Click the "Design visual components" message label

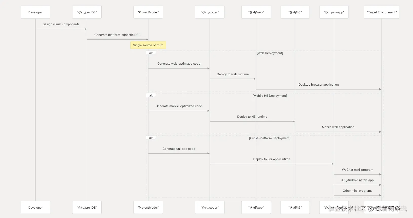click(x=61, y=24)
